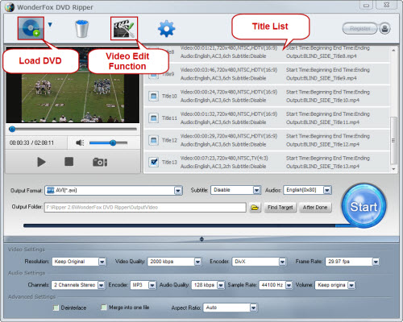Screen dimensions: 403x322
Task: Click the video seek bar handle
Action: point(12,129)
